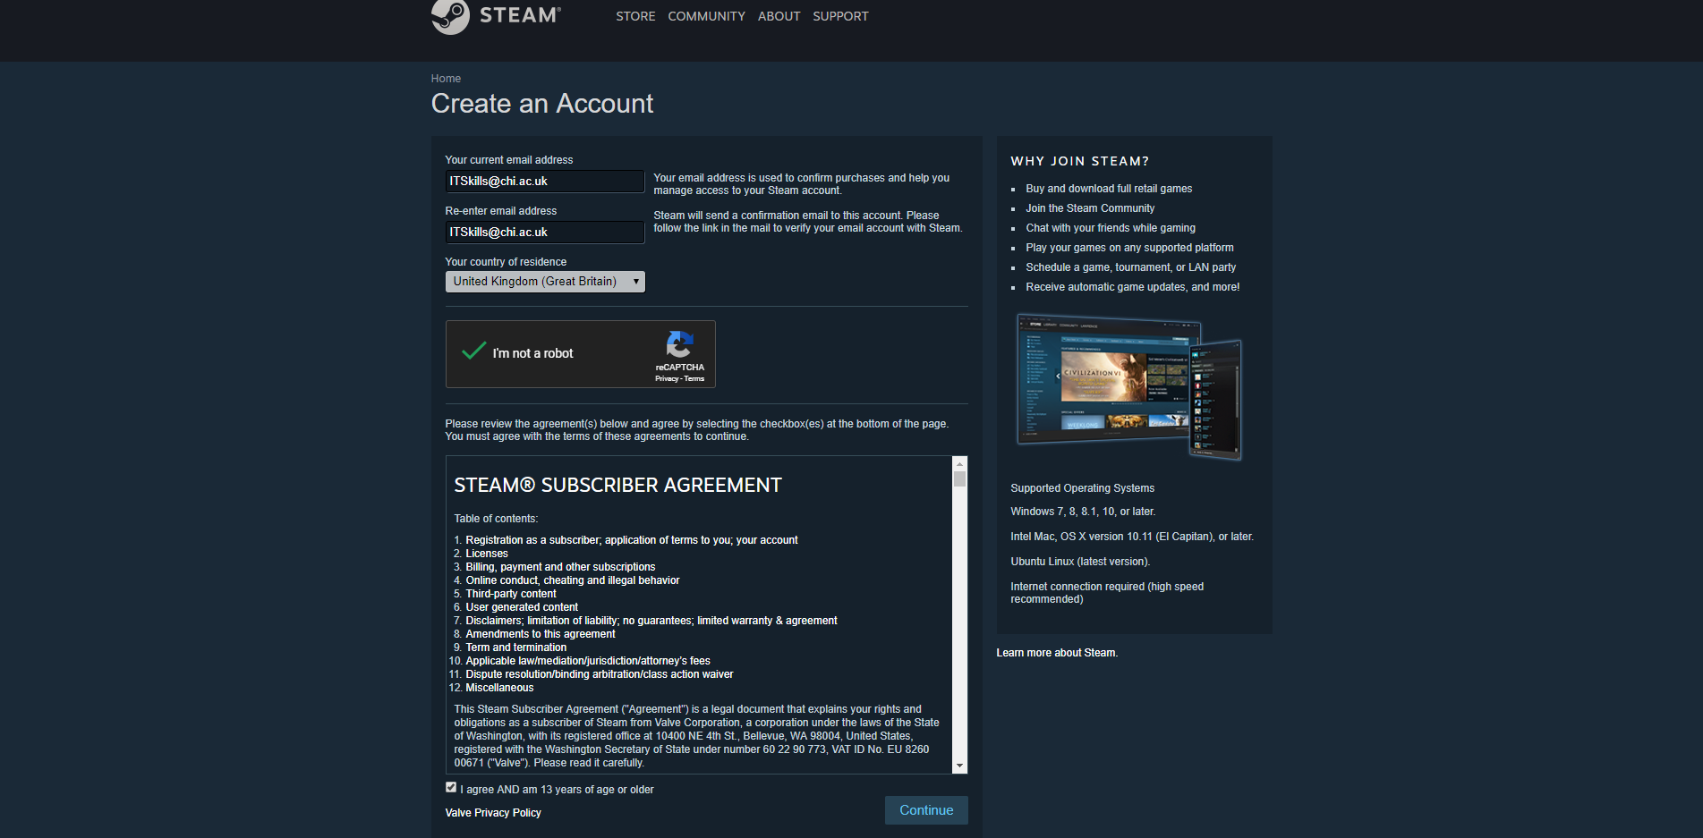Toggle the I'm not a robot checkbox
1703x838 pixels.
pyautogui.click(x=473, y=351)
